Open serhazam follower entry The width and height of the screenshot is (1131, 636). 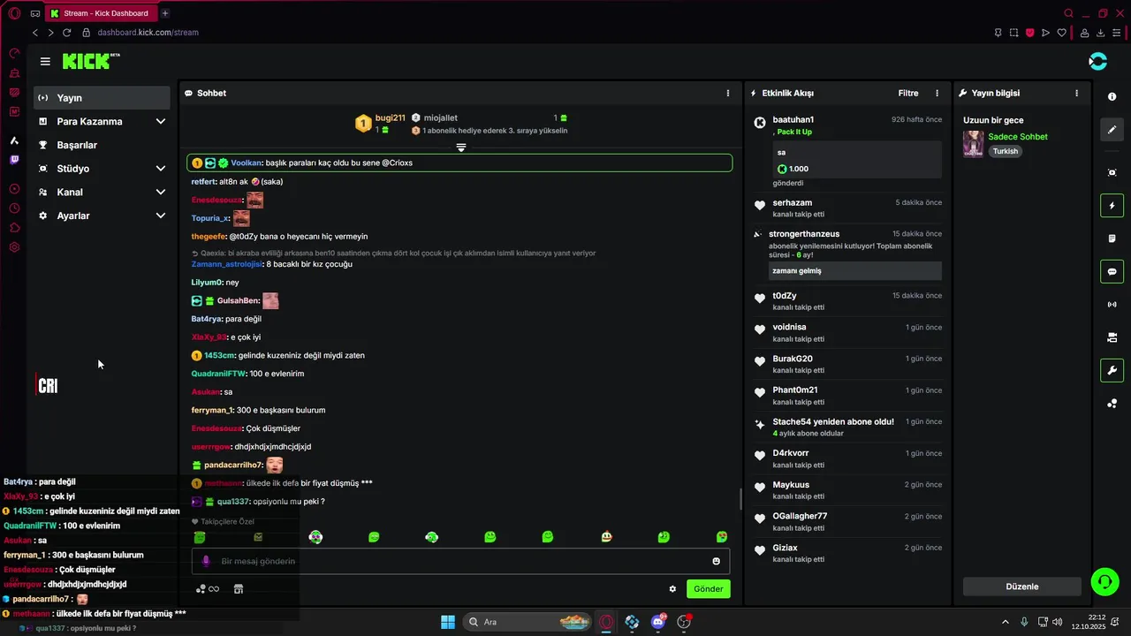tap(847, 208)
